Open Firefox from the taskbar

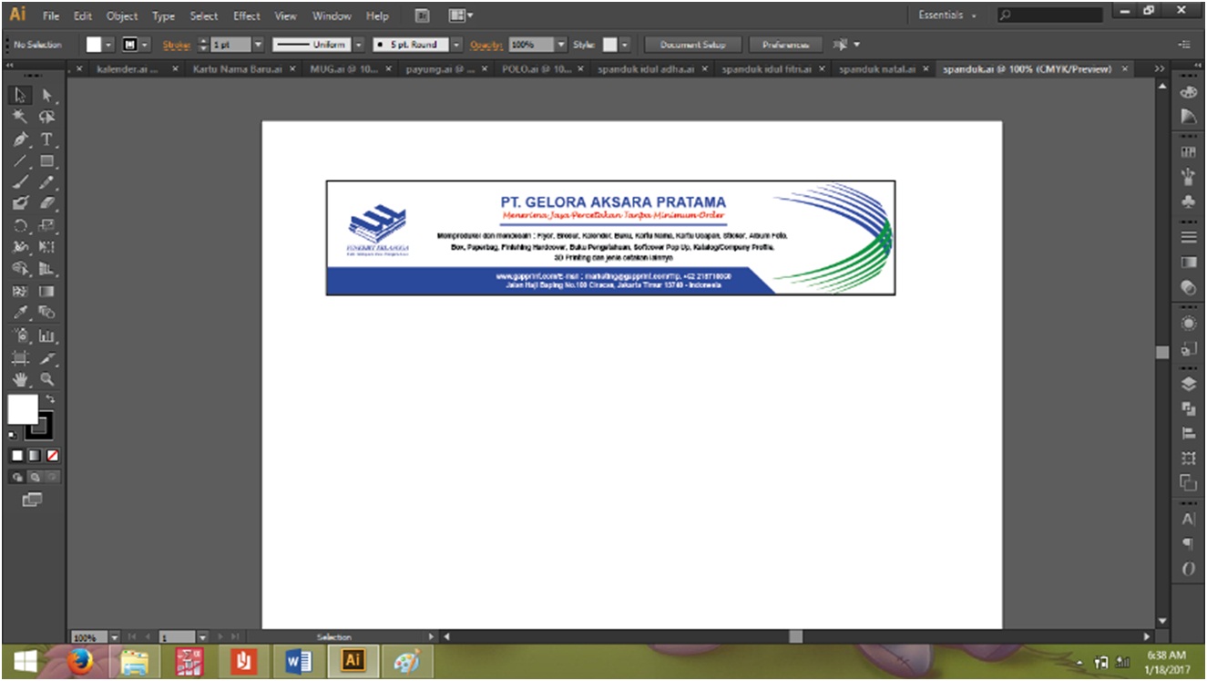point(81,661)
